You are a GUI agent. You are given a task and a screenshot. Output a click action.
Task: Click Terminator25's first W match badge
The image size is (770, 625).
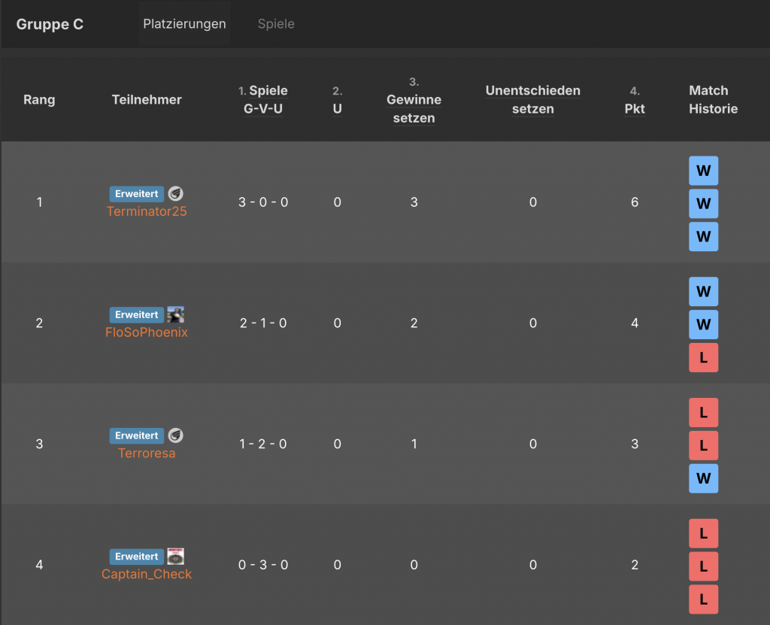(x=703, y=171)
